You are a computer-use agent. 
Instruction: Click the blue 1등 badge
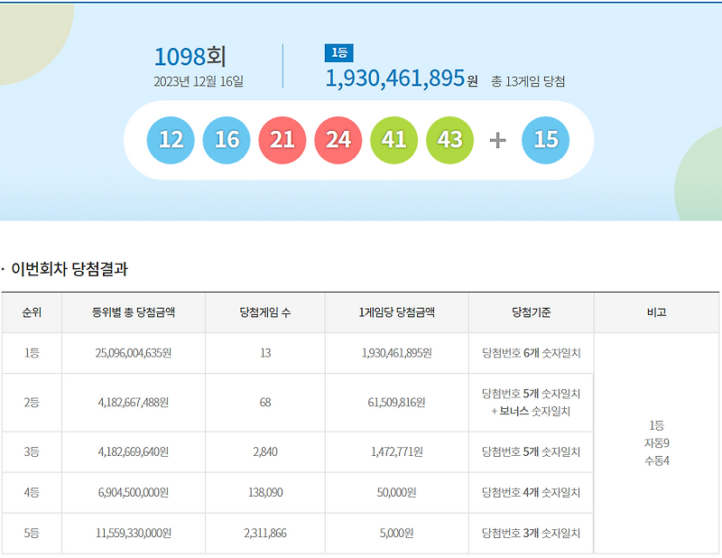click(339, 53)
